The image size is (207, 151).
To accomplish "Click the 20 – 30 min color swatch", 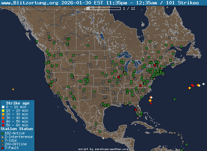I will [3, 114].
